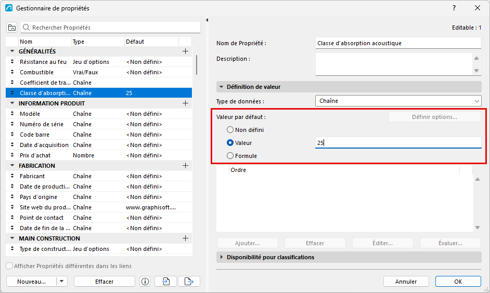Viewport: 490px width, 293px height.
Task: Collapse the GÉNÉRALITÉS group
Action: click(12, 51)
